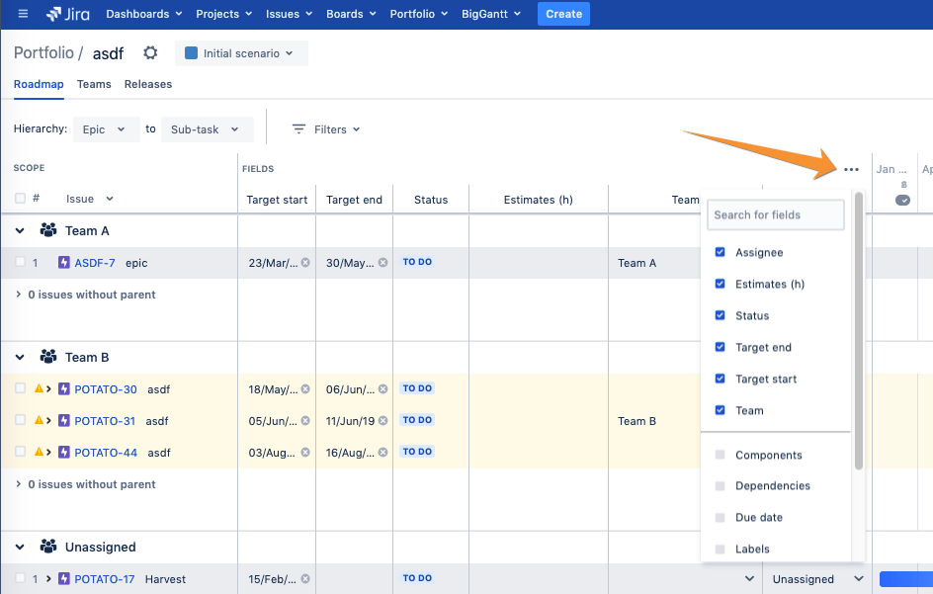
Task: Switch to the Teams tab
Action: click(x=94, y=85)
